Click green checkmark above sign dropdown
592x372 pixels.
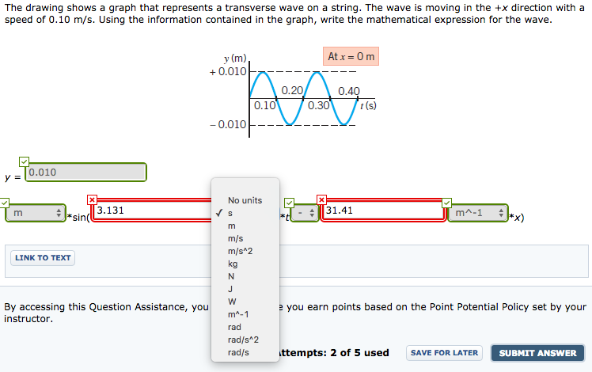pyautogui.click(x=289, y=203)
